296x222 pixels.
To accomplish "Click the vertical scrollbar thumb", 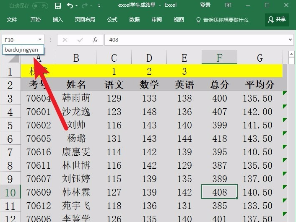I will (292, 61).
